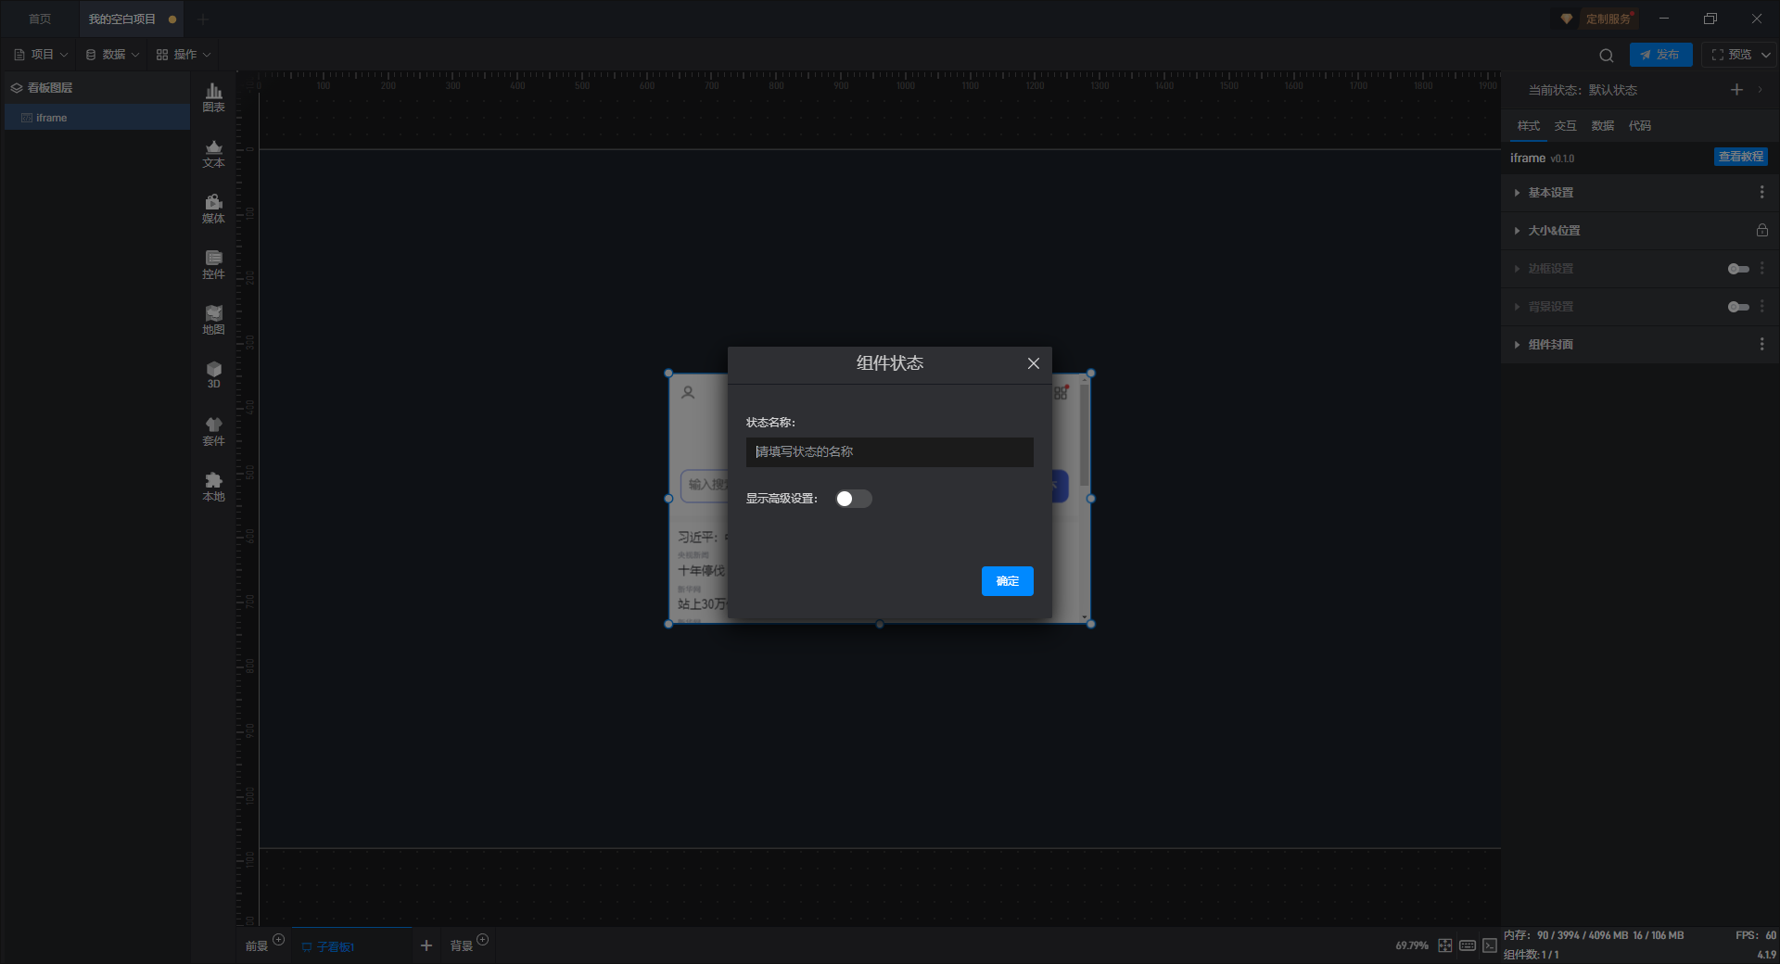Enable the 背景设置 toggle
1780x964 pixels.
(x=1738, y=307)
